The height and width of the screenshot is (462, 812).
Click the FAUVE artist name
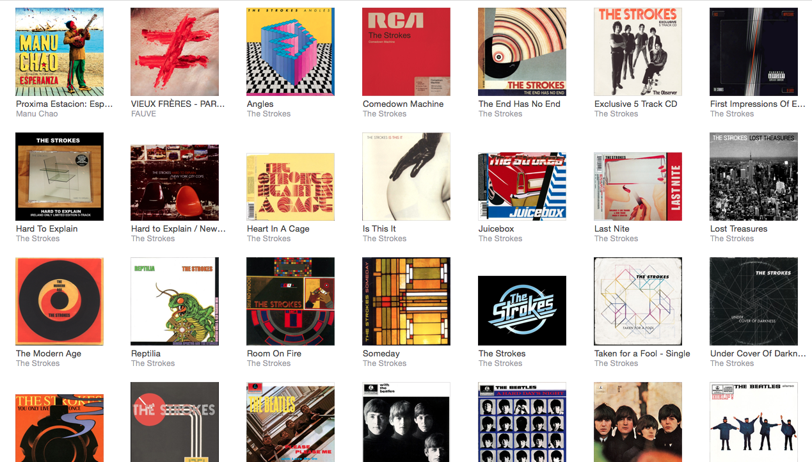143,114
